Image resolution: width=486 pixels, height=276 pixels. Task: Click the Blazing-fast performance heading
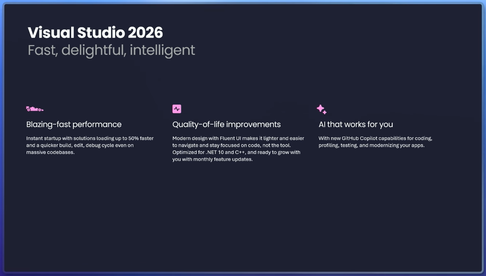pos(74,125)
